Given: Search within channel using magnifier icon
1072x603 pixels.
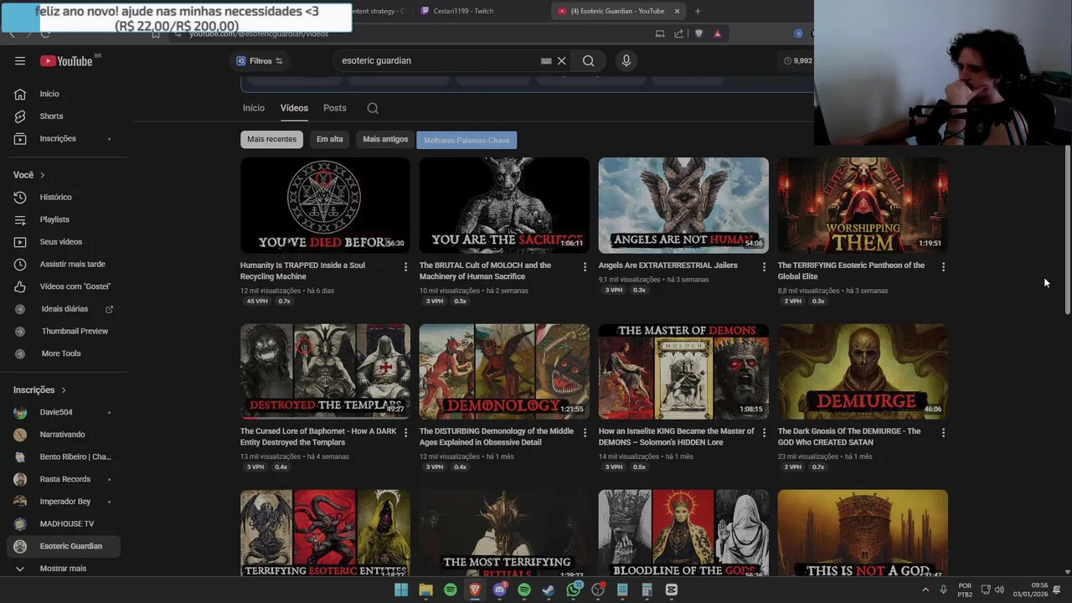Looking at the screenshot, I should (x=373, y=108).
